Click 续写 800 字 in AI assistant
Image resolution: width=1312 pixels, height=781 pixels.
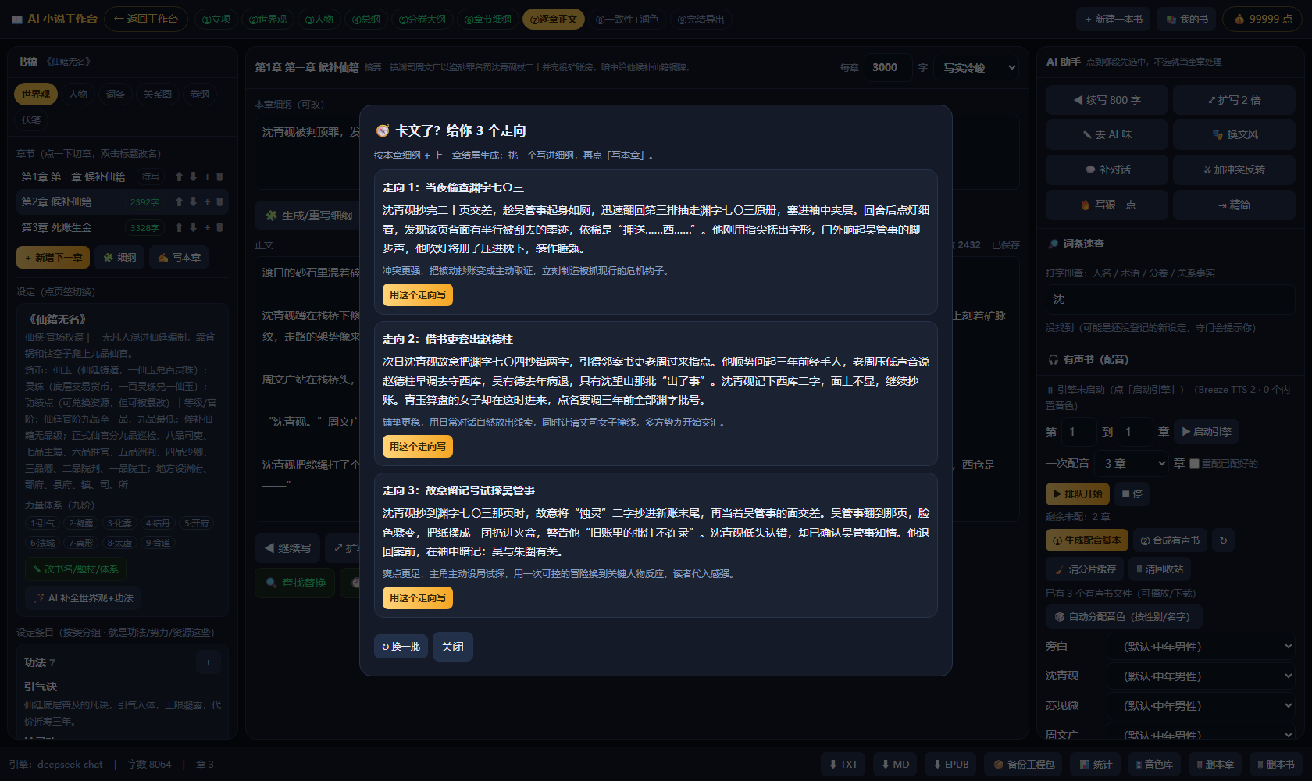click(x=1107, y=100)
